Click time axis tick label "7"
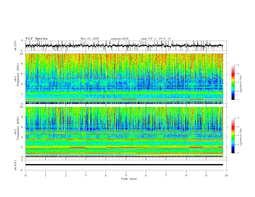Screen dimensions: 255x197 tap(166, 175)
